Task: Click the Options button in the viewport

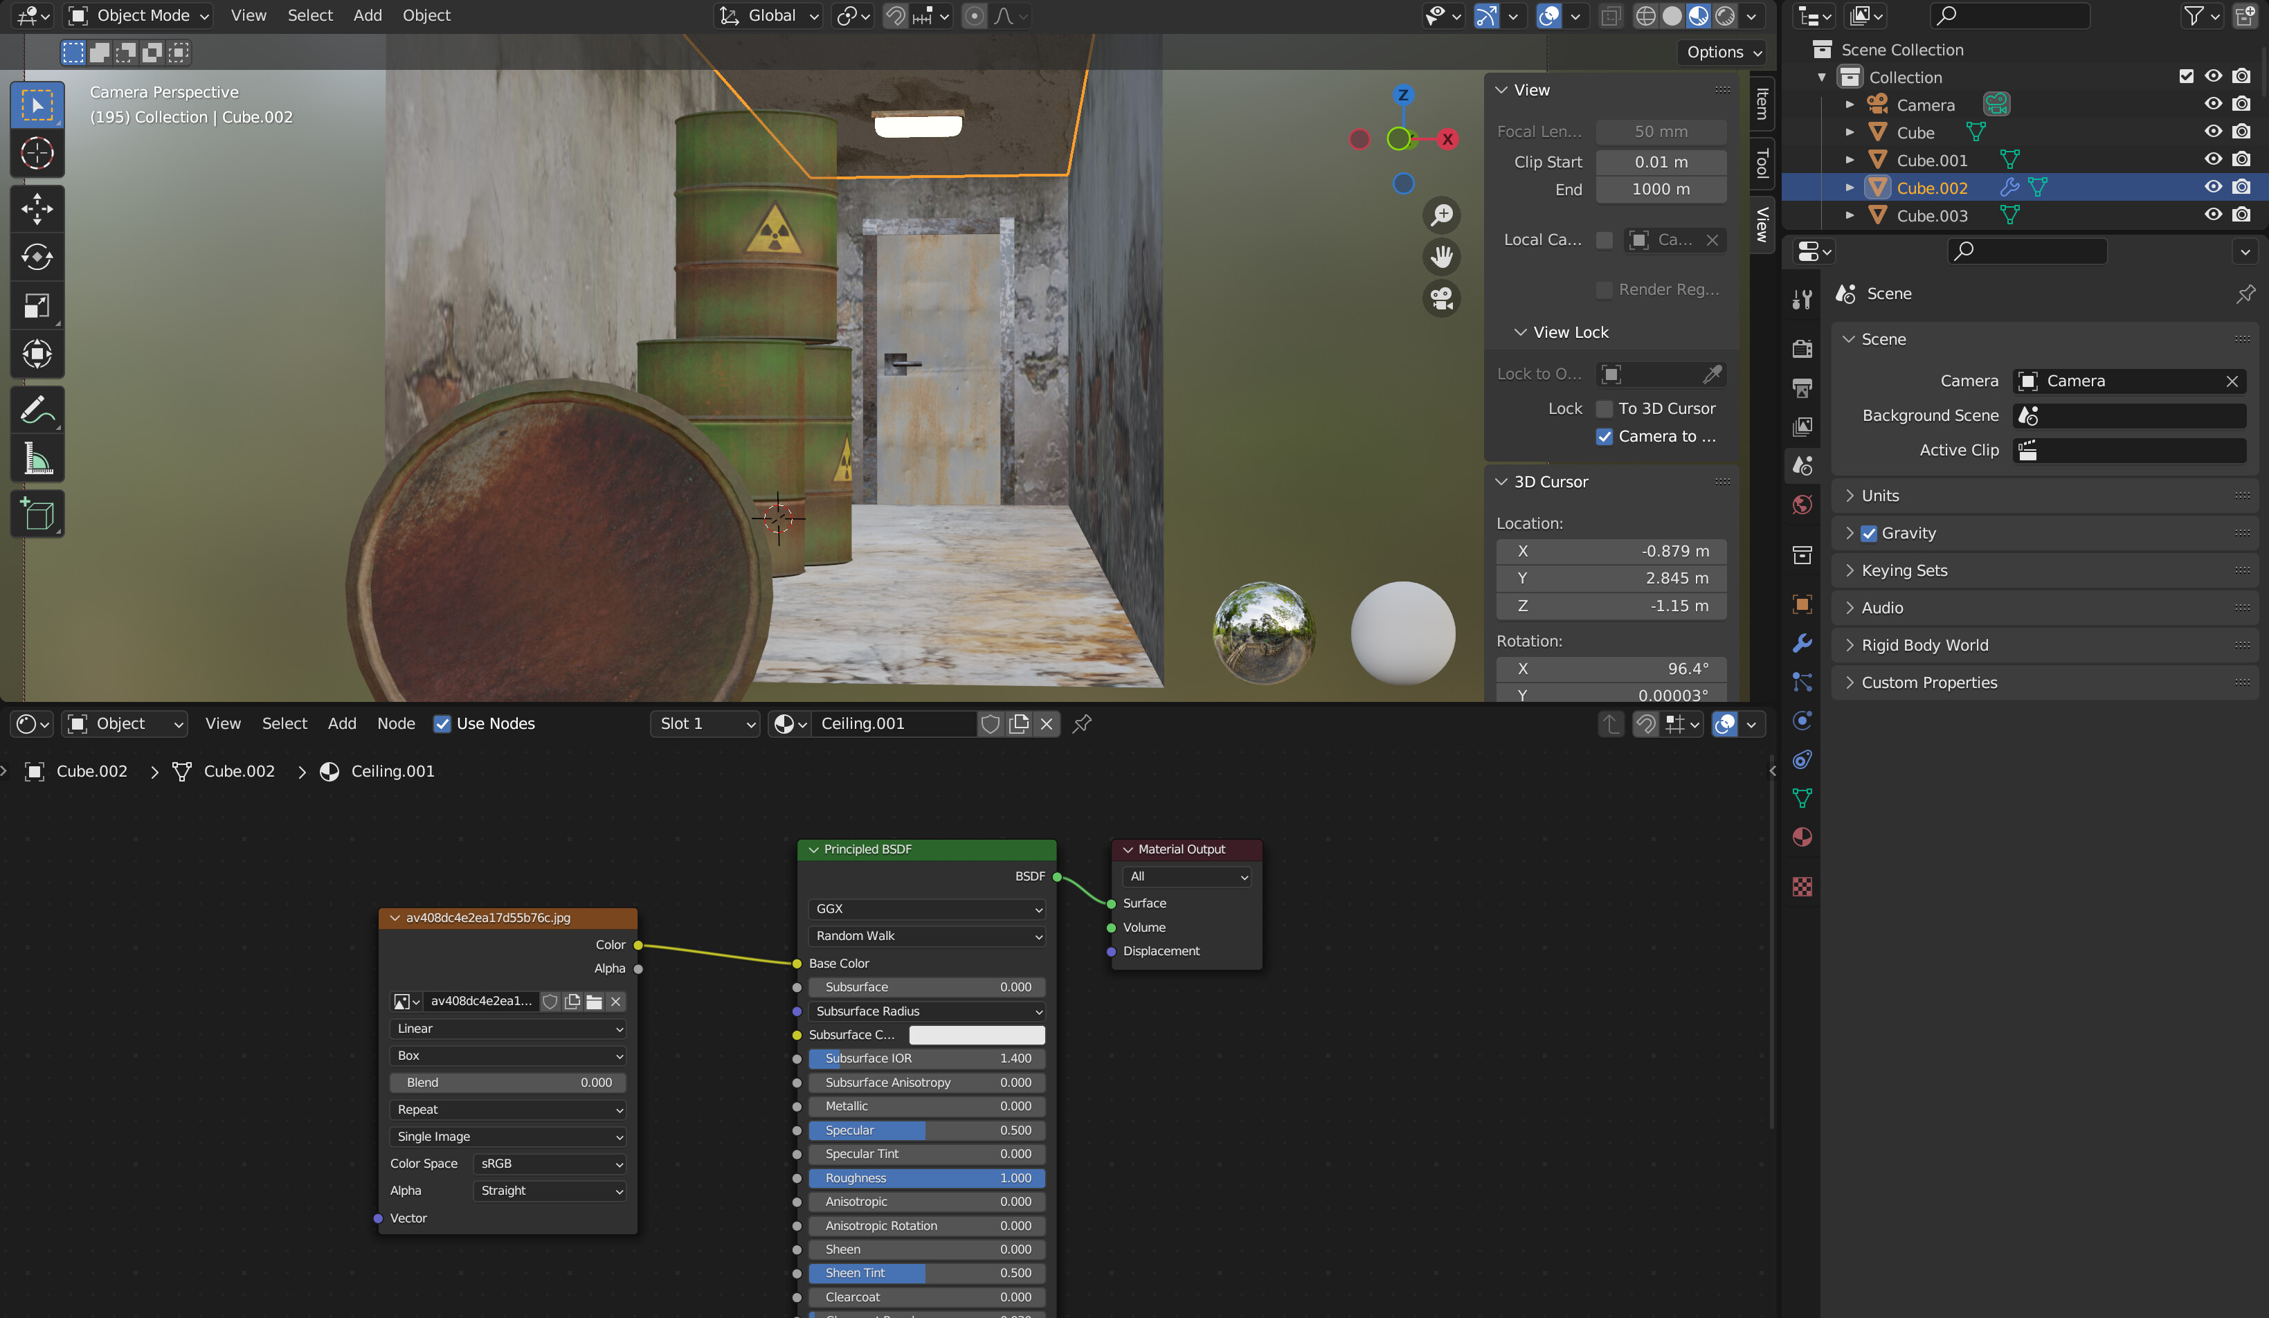Action: point(1717,51)
